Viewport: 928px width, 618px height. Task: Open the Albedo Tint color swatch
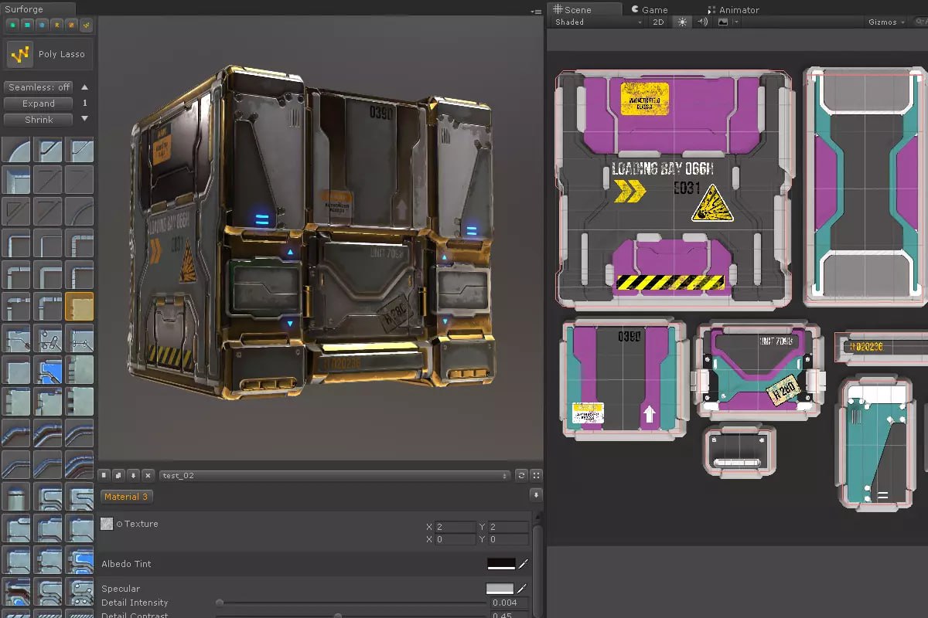(x=501, y=564)
